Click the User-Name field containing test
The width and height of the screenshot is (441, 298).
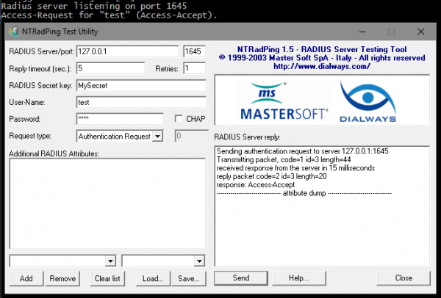click(x=141, y=102)
